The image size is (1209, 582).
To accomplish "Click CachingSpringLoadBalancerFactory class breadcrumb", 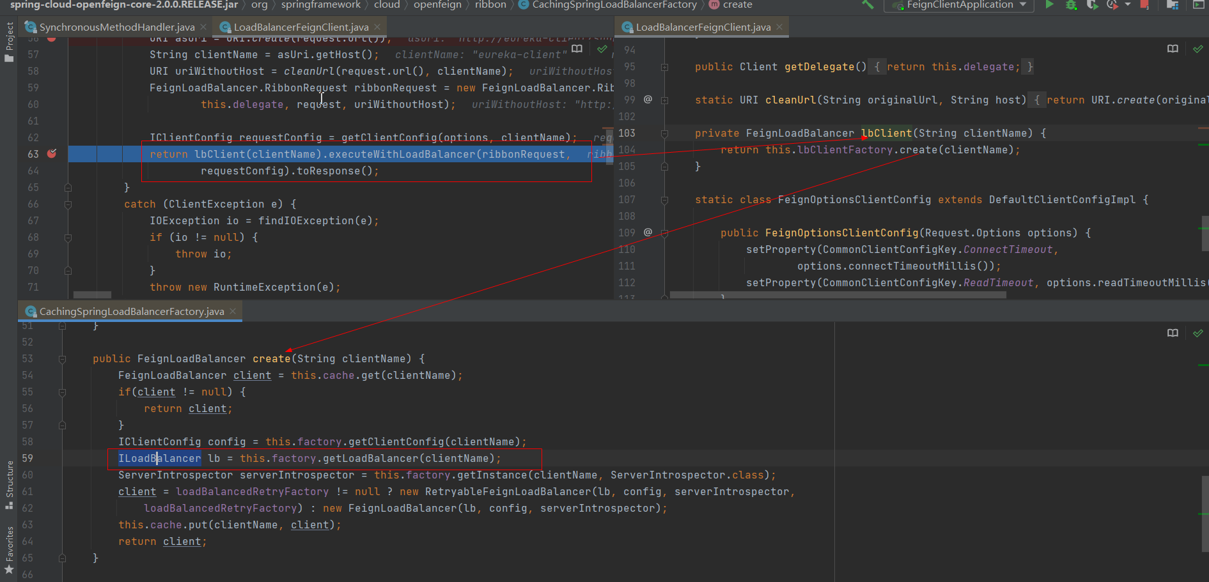I will pos(607,5).
